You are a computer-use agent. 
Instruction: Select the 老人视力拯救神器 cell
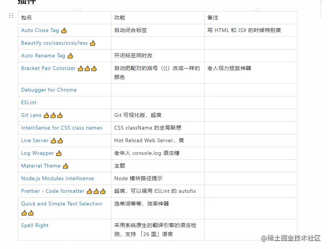tap(251, 73)
